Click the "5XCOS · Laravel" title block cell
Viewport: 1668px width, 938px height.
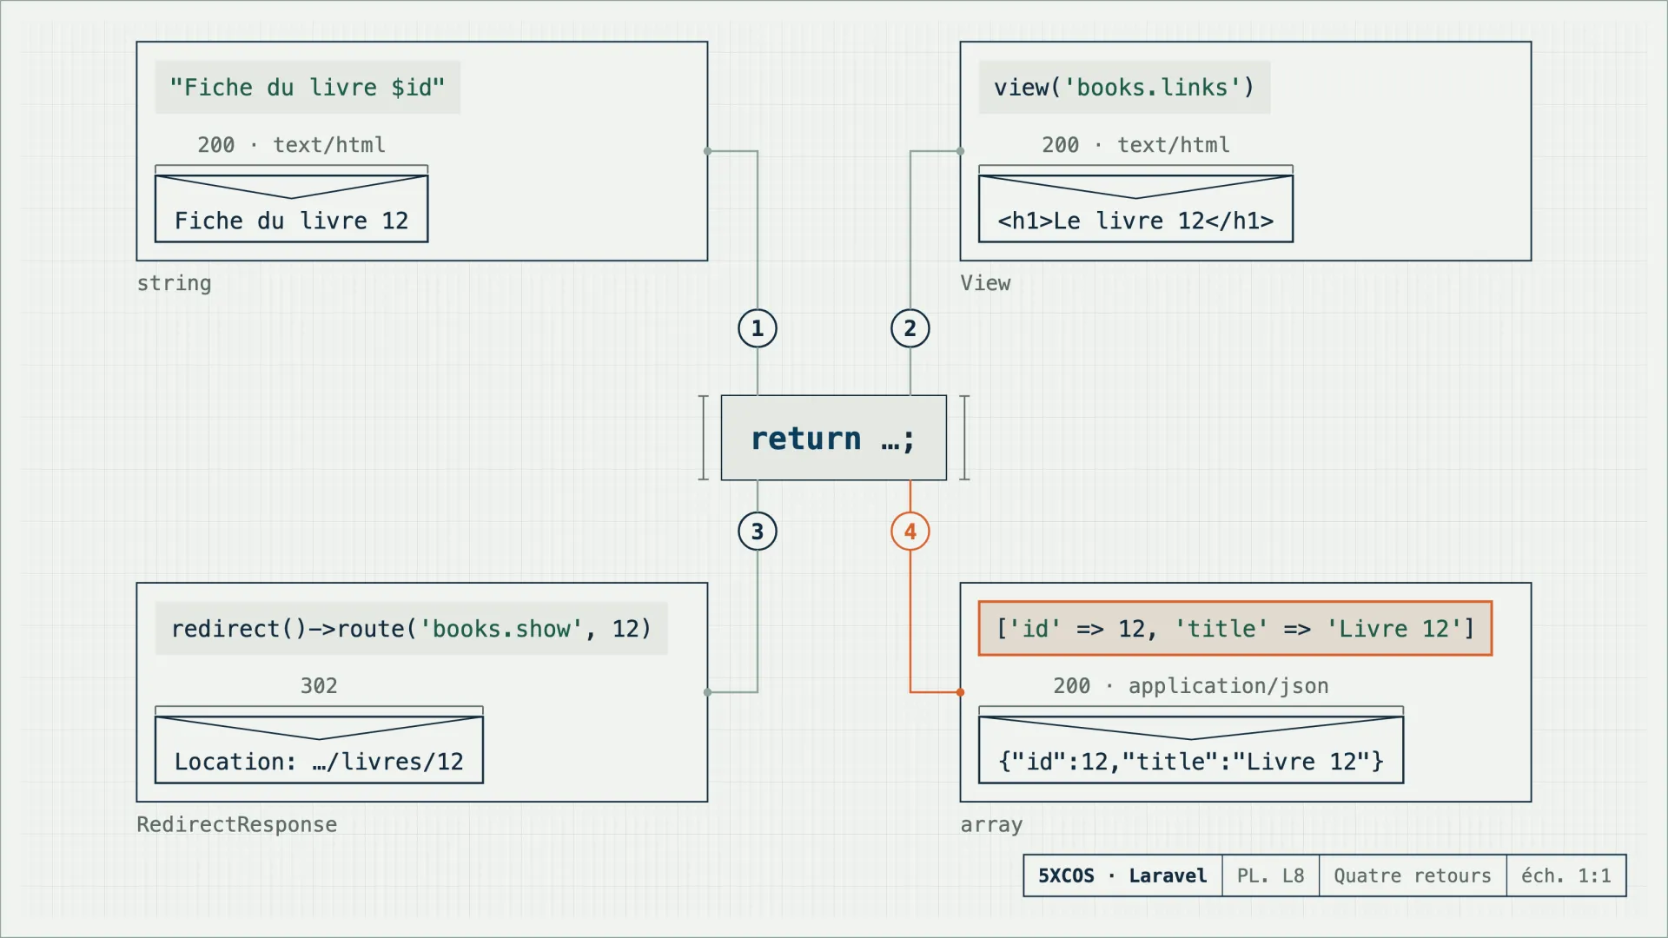tap(1122, 875)
